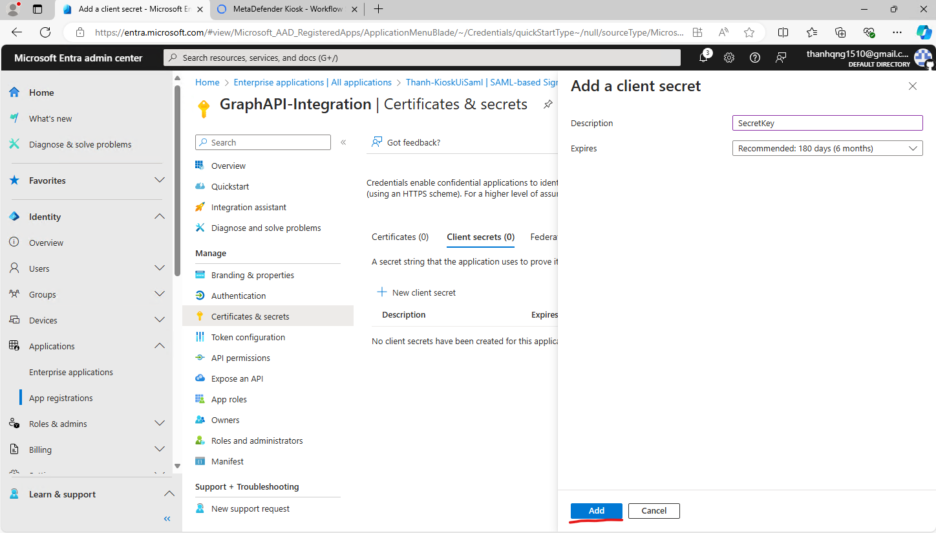
Task: Open the help question mark icon
Action: (x=755, y=58)
